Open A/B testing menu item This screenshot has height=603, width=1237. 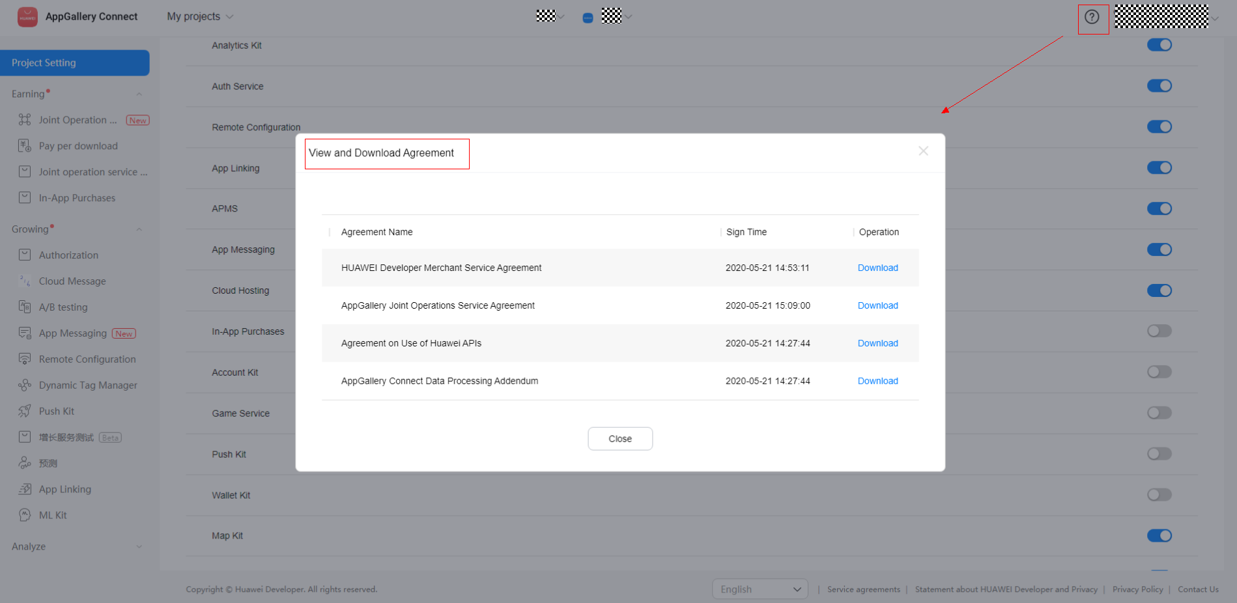tap(63, 307)
